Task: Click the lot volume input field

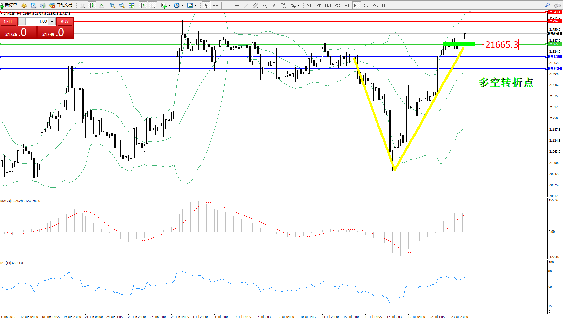Action: coord(37,21)
